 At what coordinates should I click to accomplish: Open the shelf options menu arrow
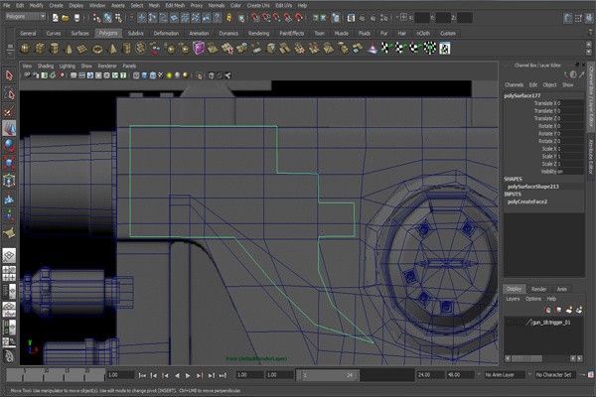tap(10, 56)
